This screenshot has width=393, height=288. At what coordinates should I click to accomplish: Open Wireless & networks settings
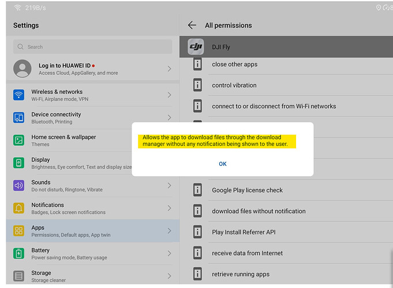point(92,95)
